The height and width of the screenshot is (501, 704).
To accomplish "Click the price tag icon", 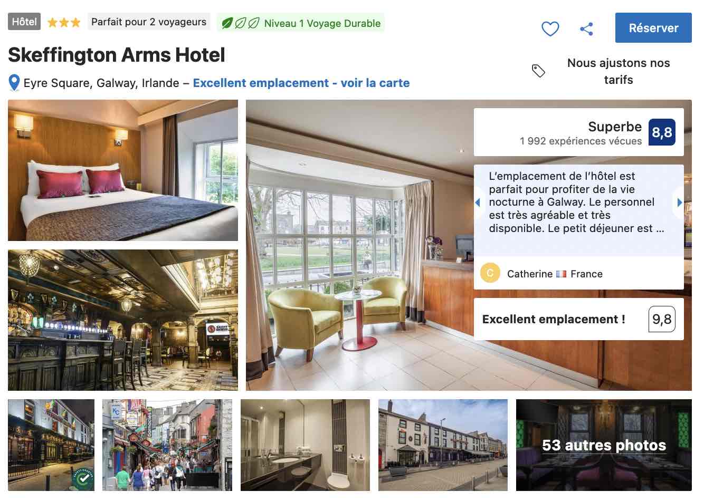I will coord(538,71).
